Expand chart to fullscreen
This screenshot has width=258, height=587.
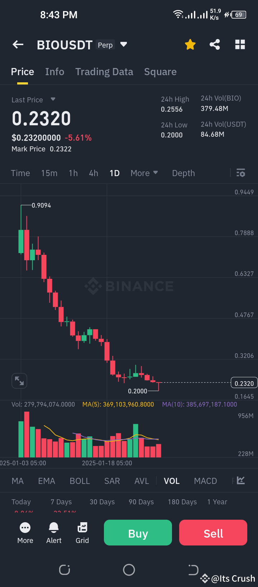tap(19, 380)
